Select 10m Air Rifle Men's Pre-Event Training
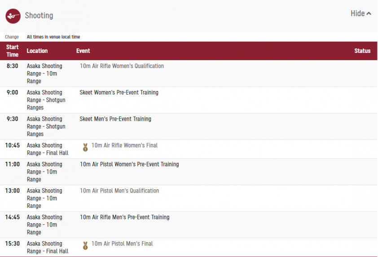This screenshot has height=257, width=378. [124, 217]
